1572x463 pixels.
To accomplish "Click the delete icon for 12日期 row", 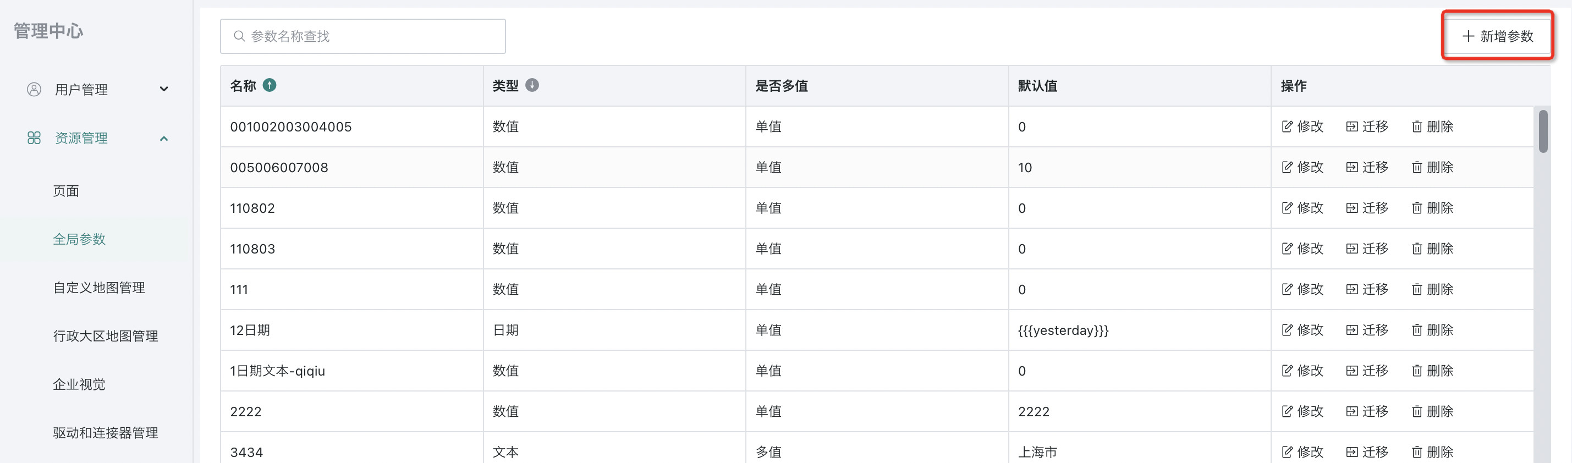I will (1417, 330).
